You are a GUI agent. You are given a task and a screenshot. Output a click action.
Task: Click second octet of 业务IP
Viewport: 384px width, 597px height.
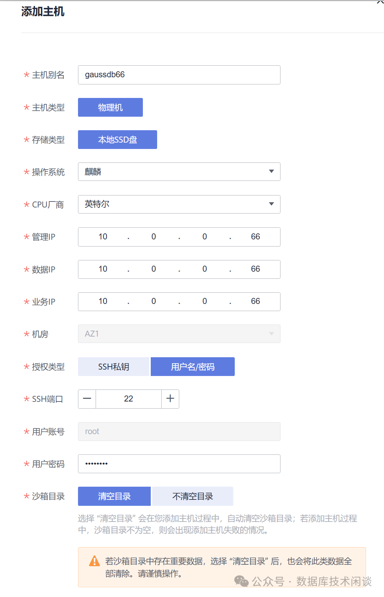pyautogui.click(x=154, y=301)
